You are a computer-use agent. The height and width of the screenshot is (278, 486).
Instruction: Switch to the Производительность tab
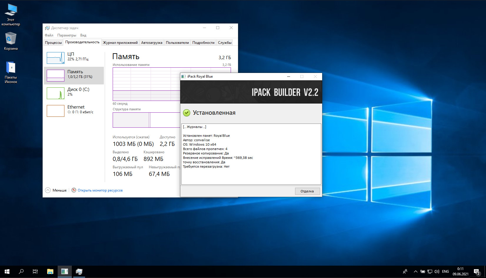point(82,42)
